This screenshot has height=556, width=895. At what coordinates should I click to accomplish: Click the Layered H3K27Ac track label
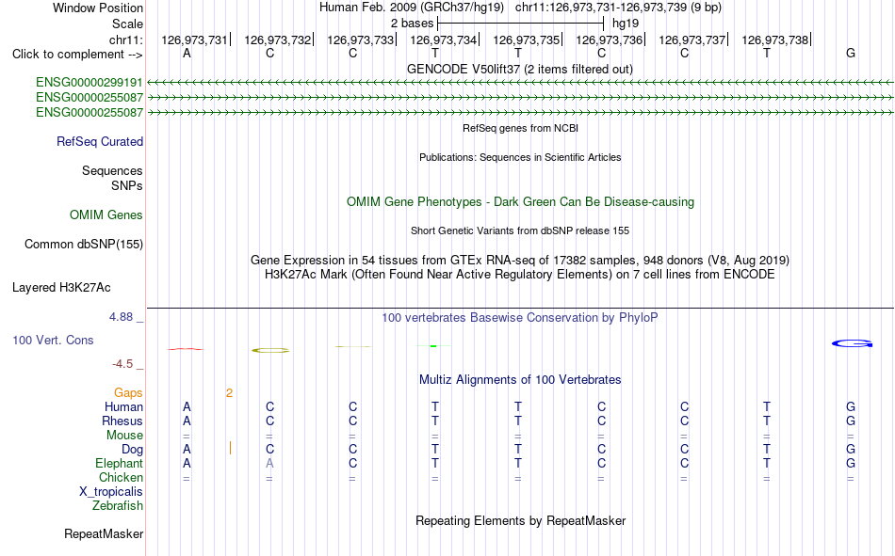coord(61,288)
